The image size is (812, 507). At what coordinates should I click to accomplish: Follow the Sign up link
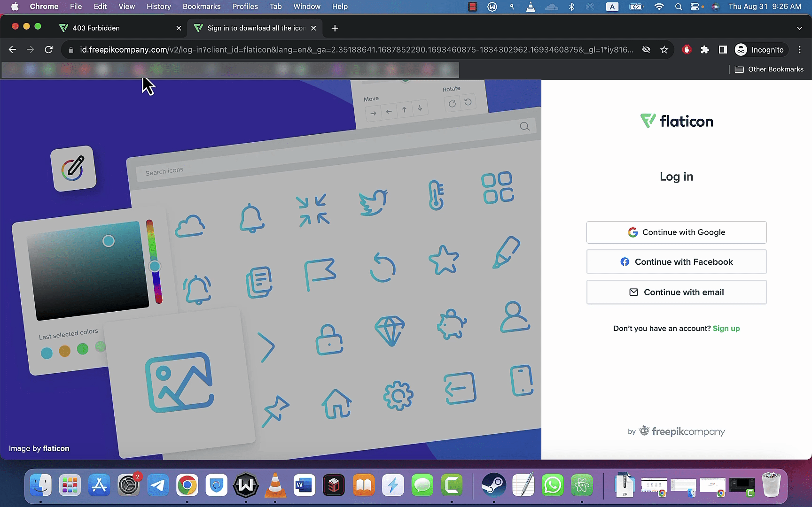pos(726,329)
